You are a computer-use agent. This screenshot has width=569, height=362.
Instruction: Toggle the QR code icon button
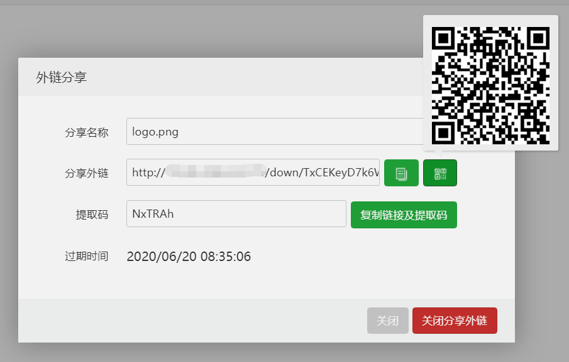tap(440, 173)
